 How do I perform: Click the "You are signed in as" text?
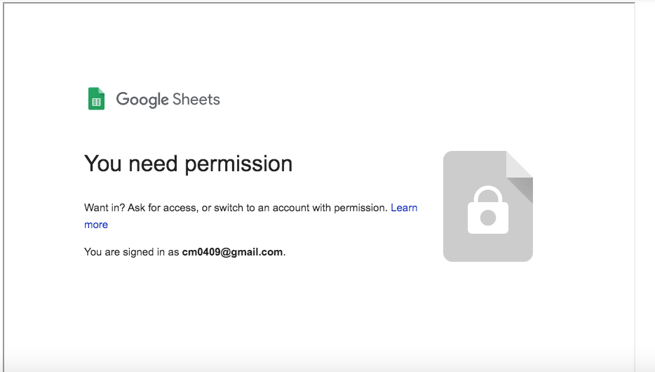pos(131,252)
